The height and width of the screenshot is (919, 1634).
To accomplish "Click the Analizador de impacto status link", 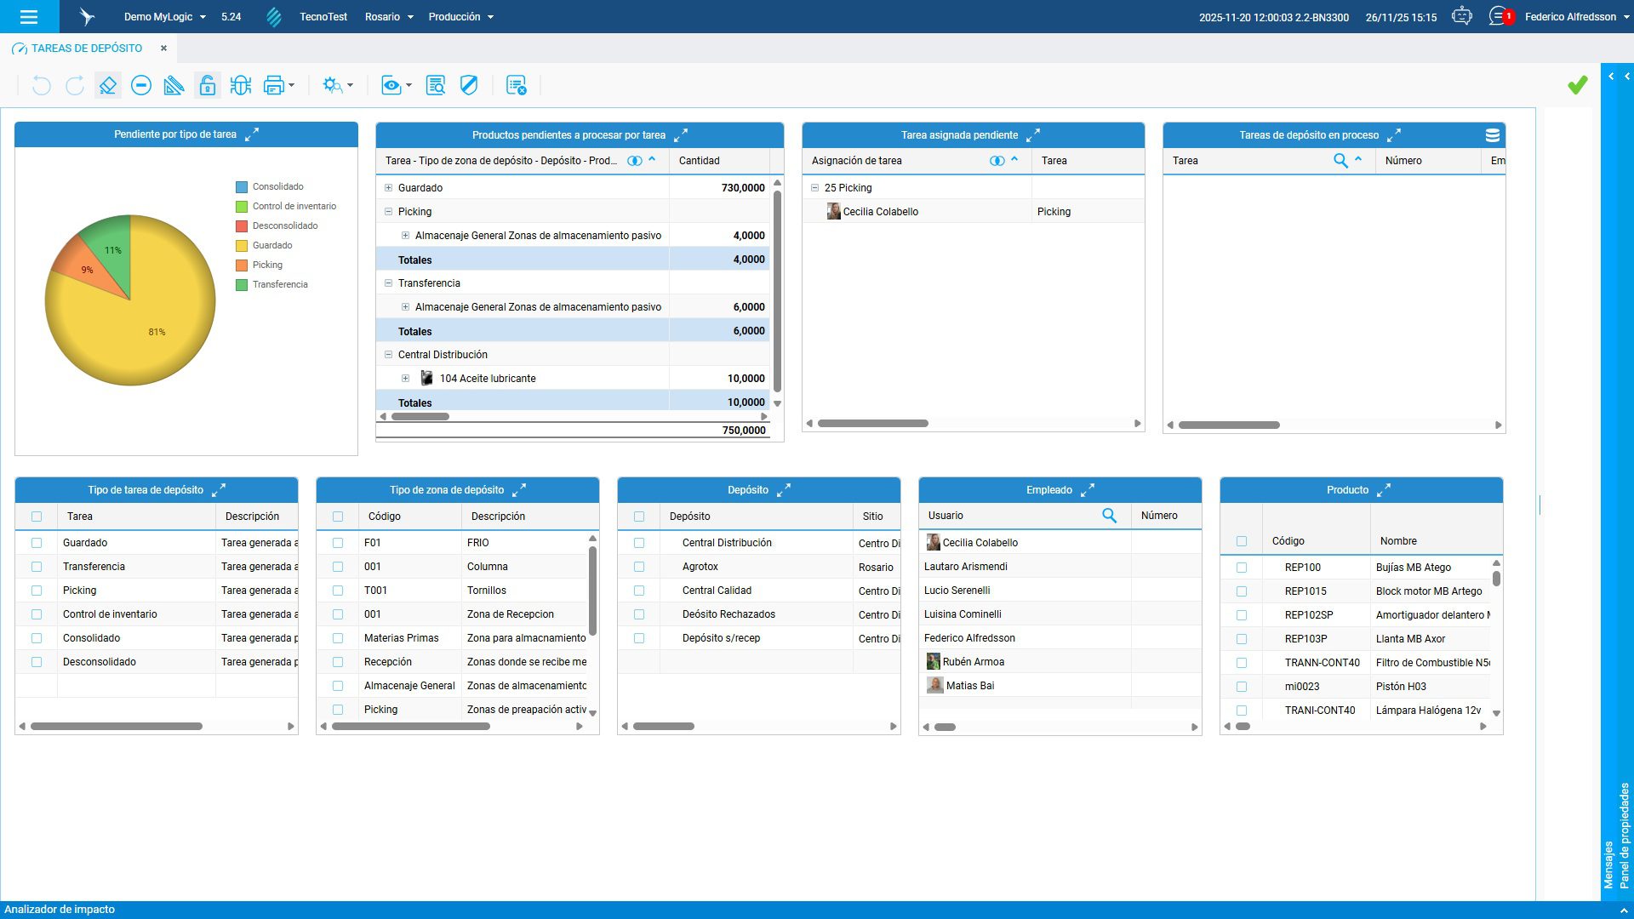I will click(x=60, y=910).
